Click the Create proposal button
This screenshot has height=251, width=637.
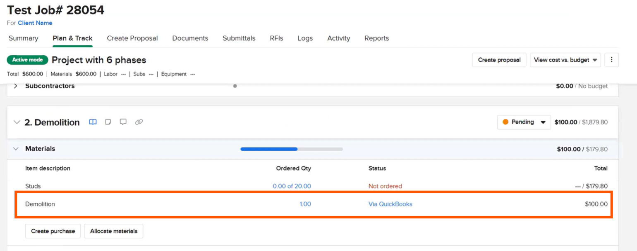coord(499,60)
